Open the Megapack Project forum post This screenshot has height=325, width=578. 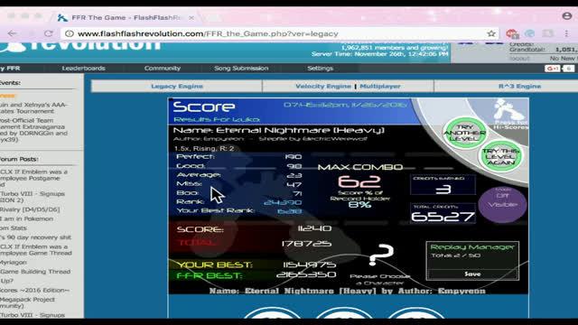click(28, 302)
